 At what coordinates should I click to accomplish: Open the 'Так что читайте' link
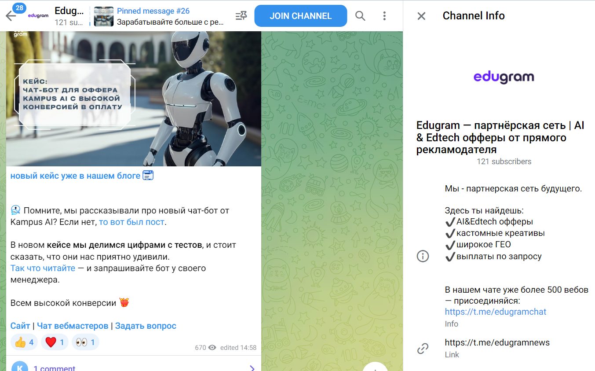point(43,268)
